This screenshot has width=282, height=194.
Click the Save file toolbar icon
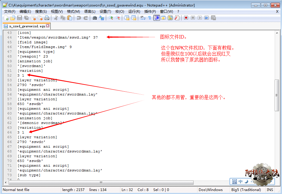click(x=20, y=18)
